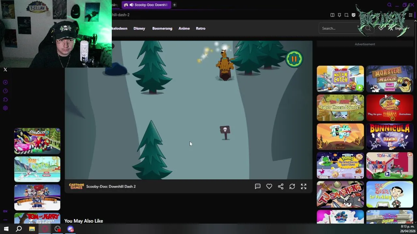Open the TJ Smashing game thumbnail

tap(340, 194)
